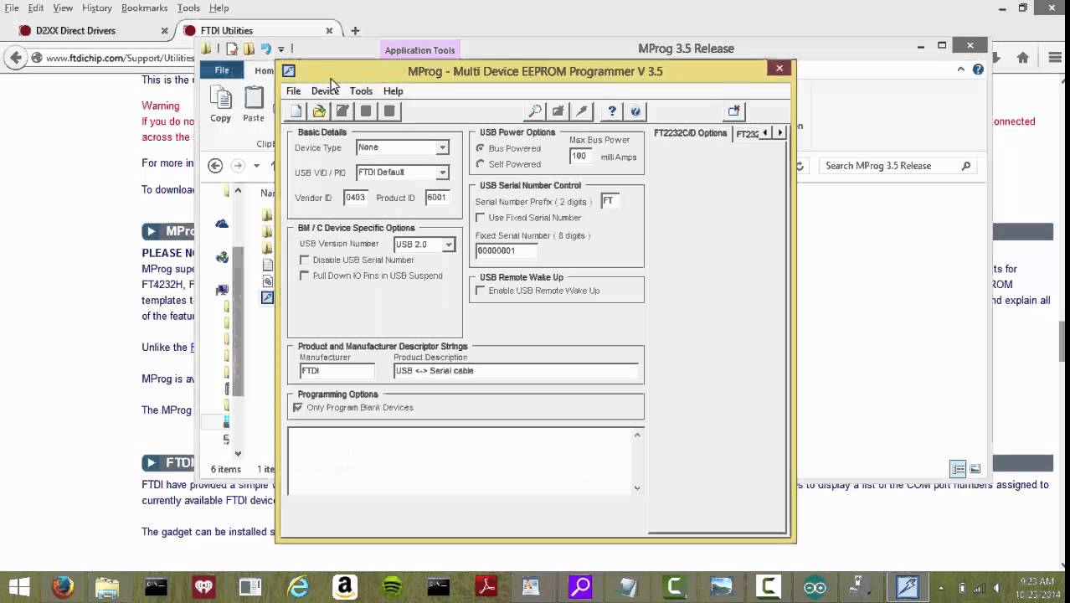The image size is (1070, 603).
Task: Select the Bus Powered radio button
Action: 481,148
